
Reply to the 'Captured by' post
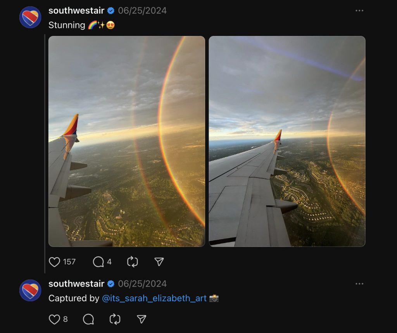click(x=88, y=319)
